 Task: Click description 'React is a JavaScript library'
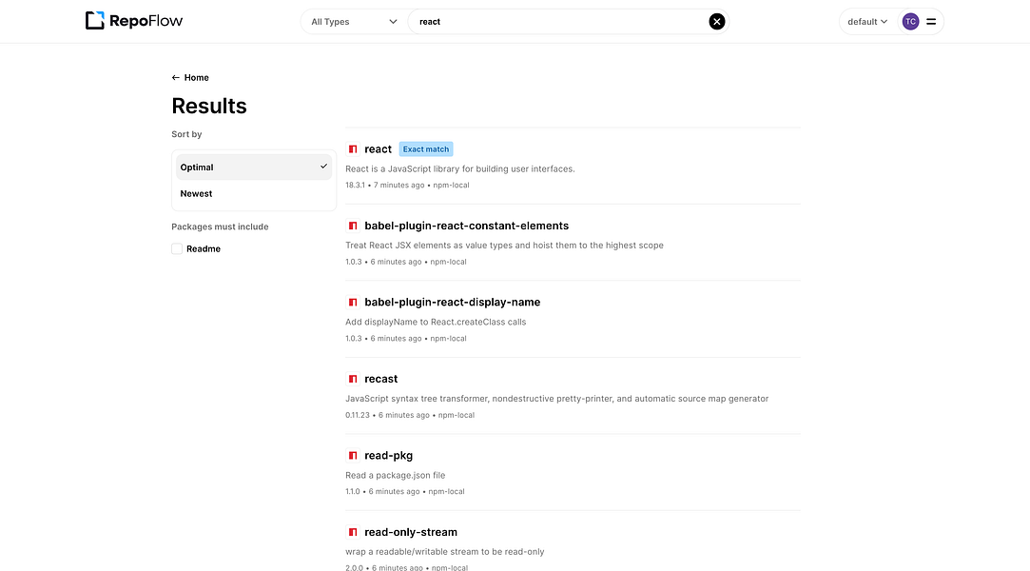pos(459,168)
